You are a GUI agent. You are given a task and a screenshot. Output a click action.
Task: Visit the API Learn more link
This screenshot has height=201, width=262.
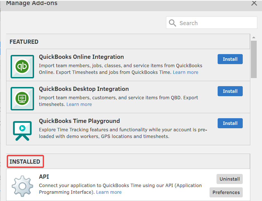click(109, 192)
